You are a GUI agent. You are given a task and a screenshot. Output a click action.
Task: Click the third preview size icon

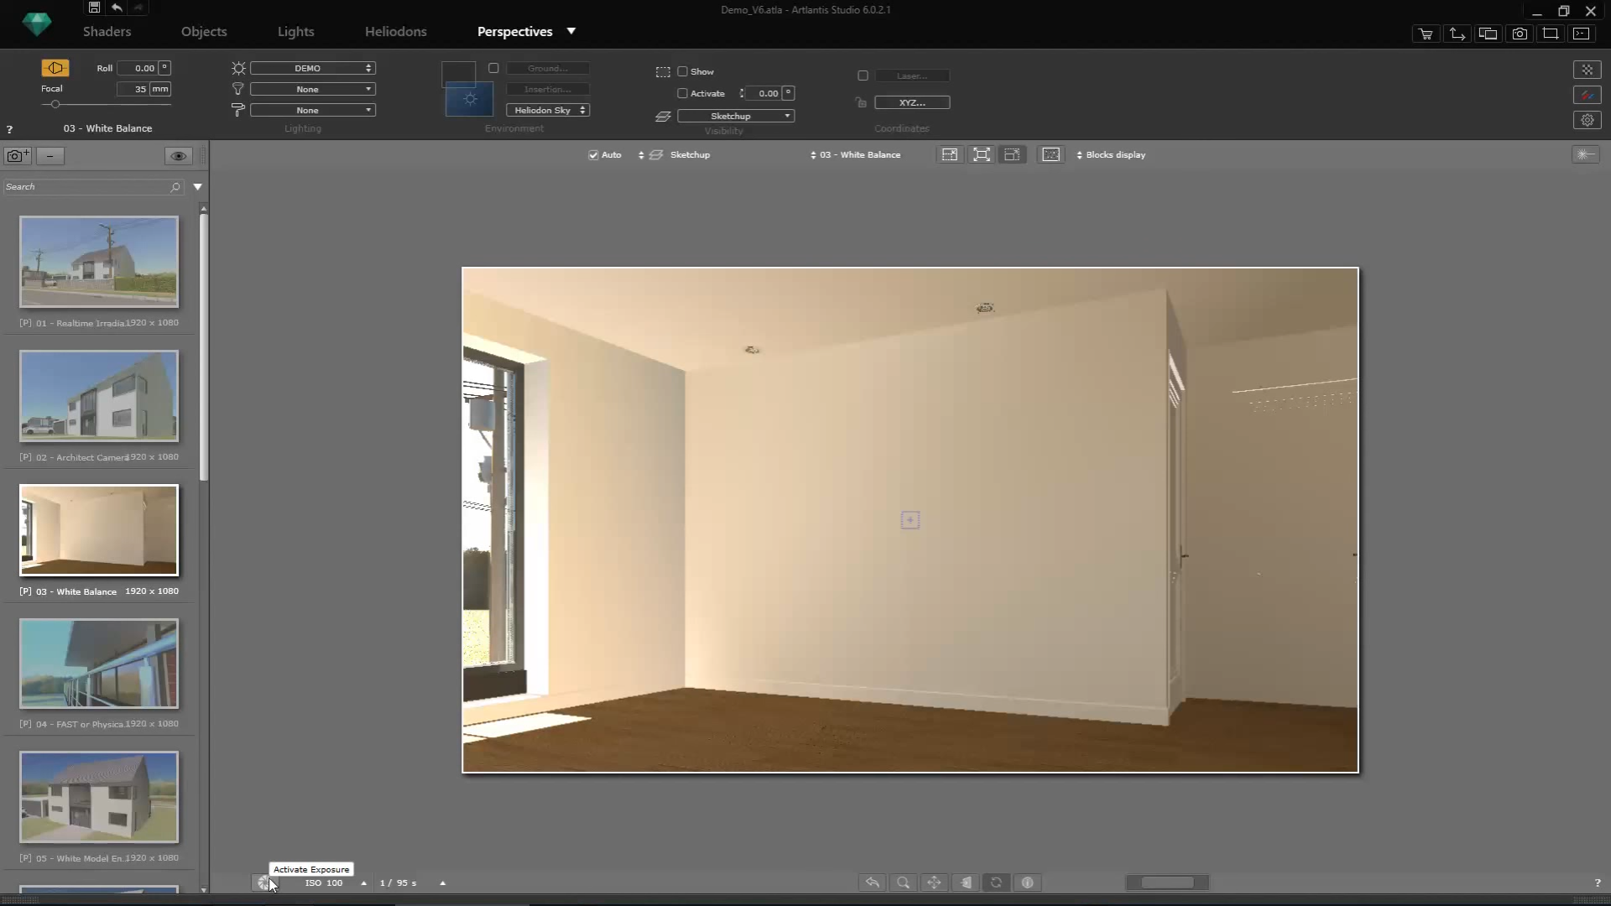tap(1012, 155)
